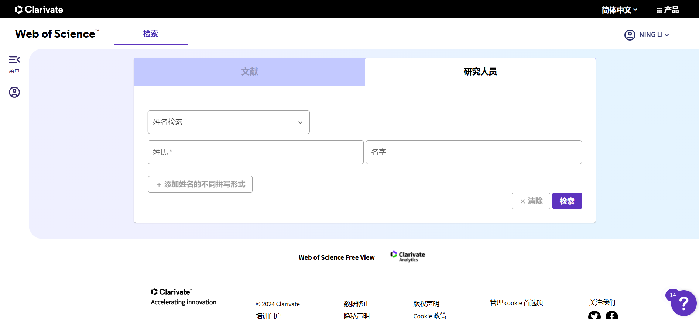Screen dimensions: 699x319
Task: Open 管理 cookie 首选项 link
Action: tap(516, 303)
